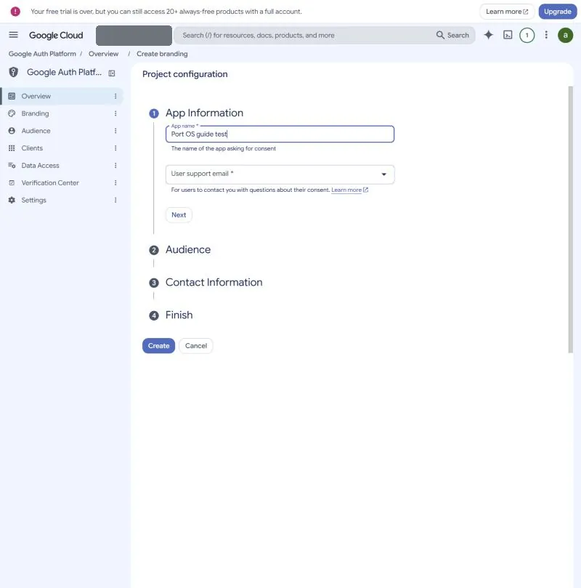Image resolution: width=581 pixels, height=588 pixels.
Task: Open more options beside Clients
Action: (115, 148)
